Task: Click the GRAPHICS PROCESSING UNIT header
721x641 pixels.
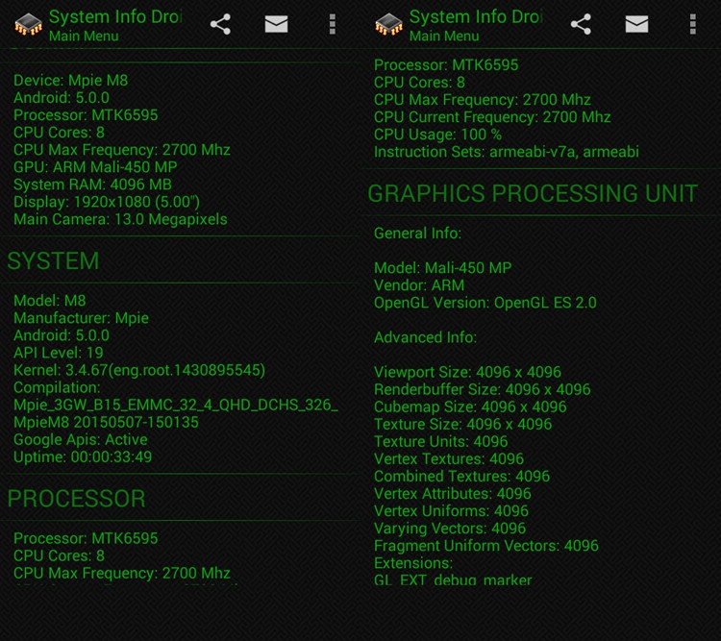Action: 533,193
